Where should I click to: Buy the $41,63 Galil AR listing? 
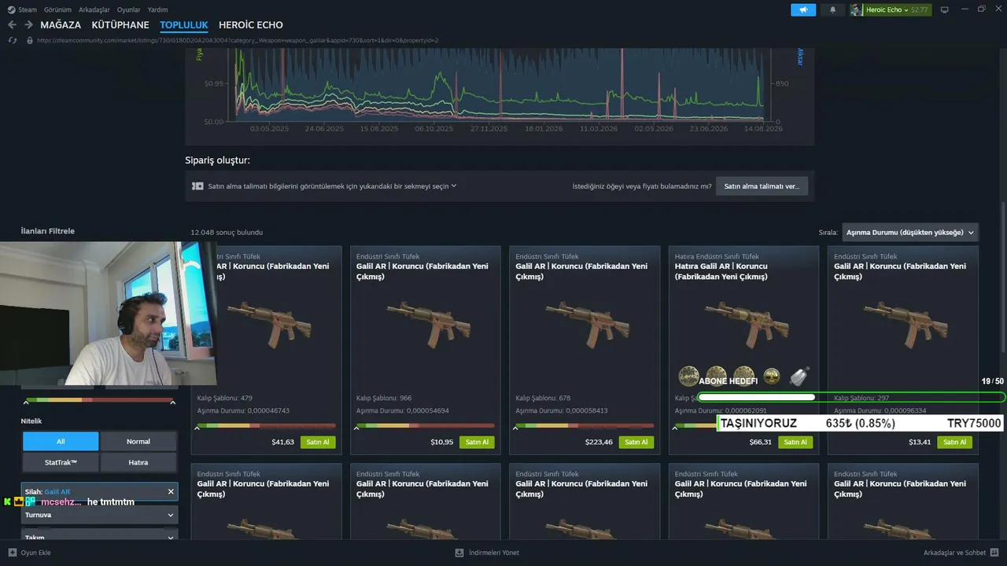tap(318, 442)
